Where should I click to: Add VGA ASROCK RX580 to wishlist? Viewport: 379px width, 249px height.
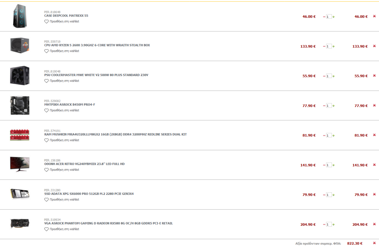point(62,229)
